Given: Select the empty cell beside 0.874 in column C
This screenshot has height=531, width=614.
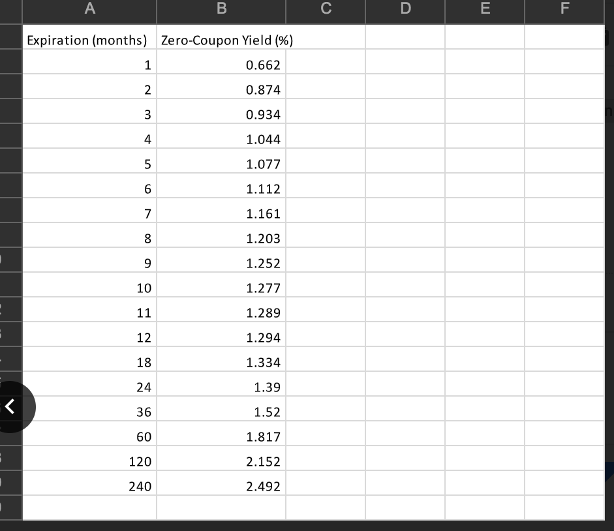Looking at the screenshot, I should 325,89.
